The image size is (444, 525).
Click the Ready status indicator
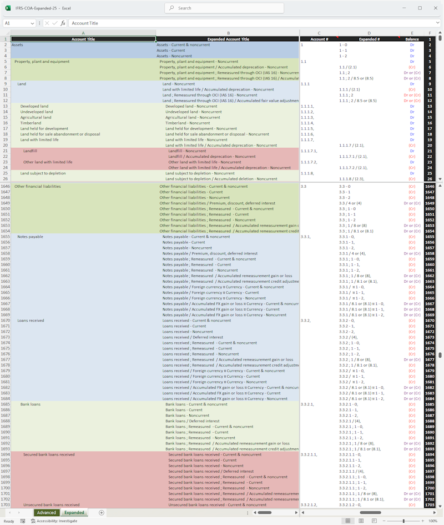click(x=9, y=521)
